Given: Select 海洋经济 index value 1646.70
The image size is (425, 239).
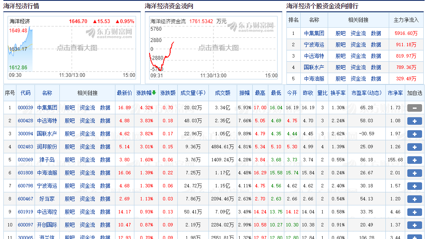Looking at the screenshot, I should click(x=78, y=21).
